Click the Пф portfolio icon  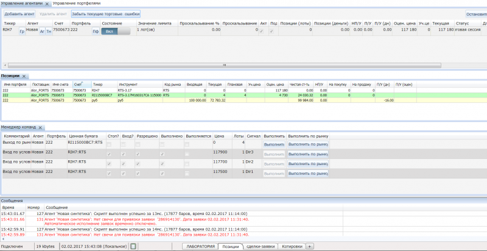coord(95,30)
